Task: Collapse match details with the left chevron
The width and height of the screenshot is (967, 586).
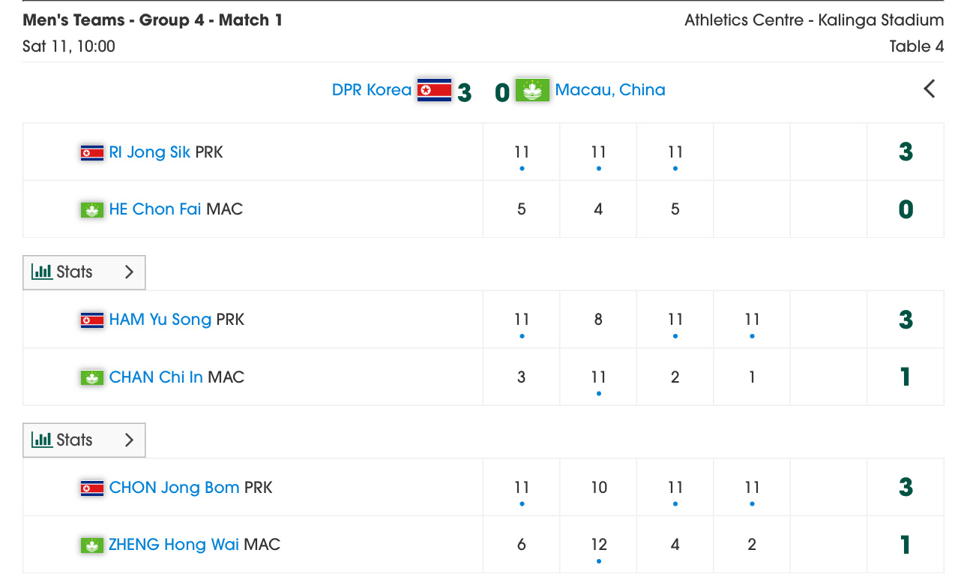Action: tap(930, 89)
